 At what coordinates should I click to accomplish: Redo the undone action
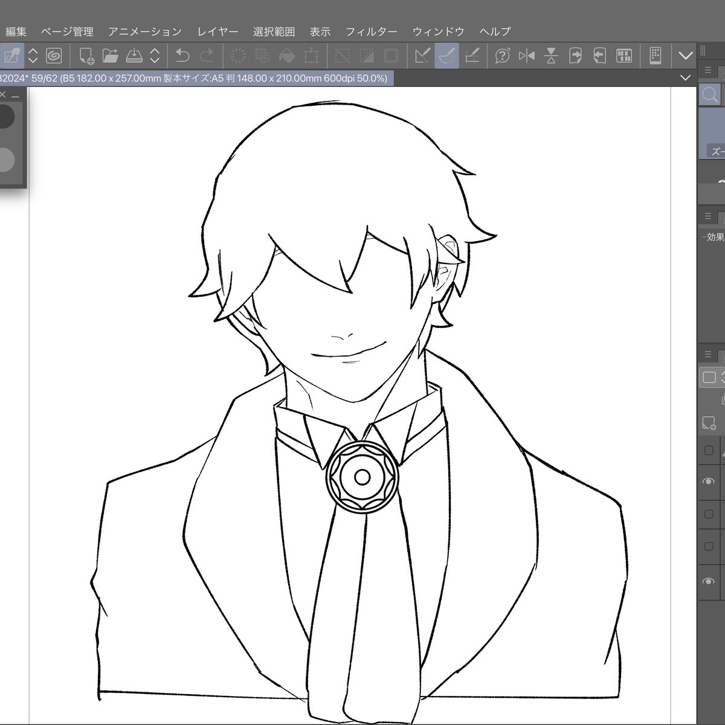coord(207,56)
